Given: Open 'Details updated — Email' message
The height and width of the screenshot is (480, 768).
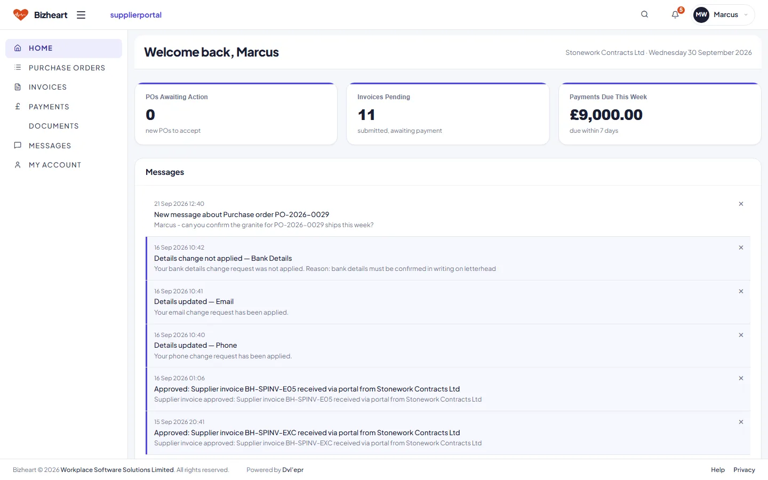Looking at the screenshot, I should pyautogui.click(x=194, y=301).
